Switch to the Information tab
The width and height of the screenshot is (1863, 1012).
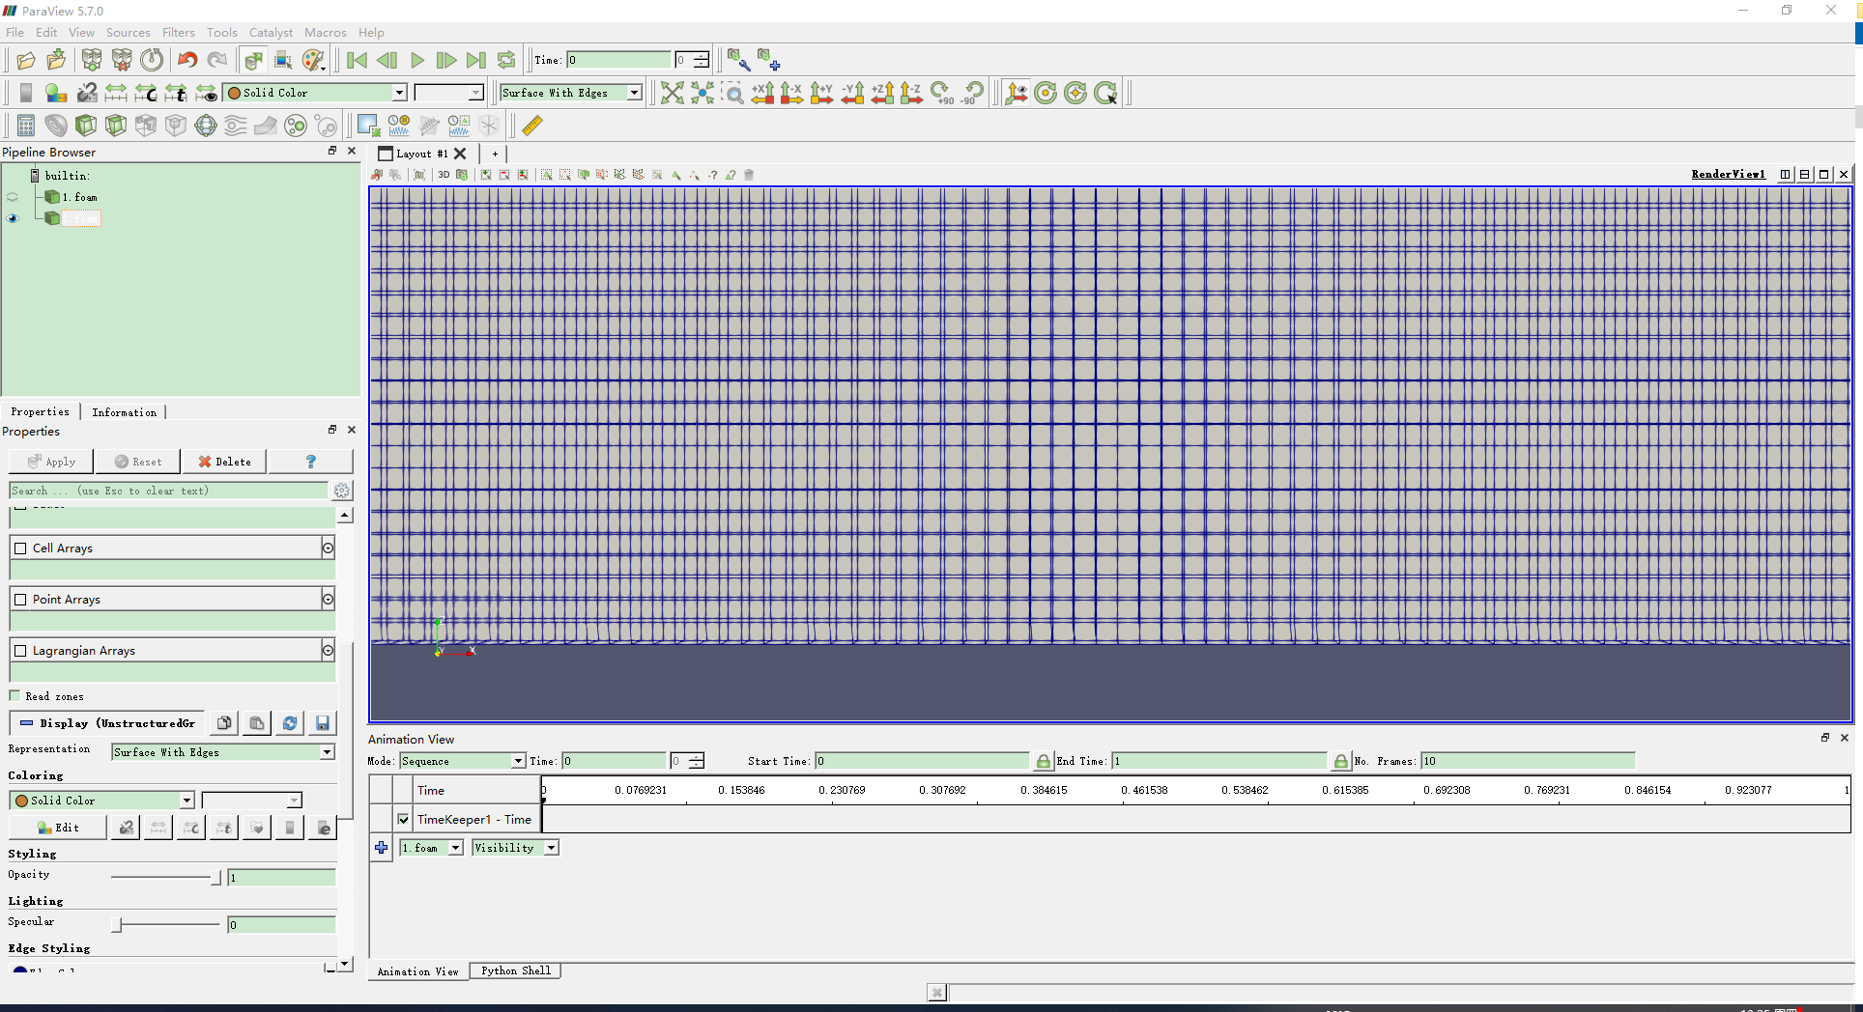point(124,412)
